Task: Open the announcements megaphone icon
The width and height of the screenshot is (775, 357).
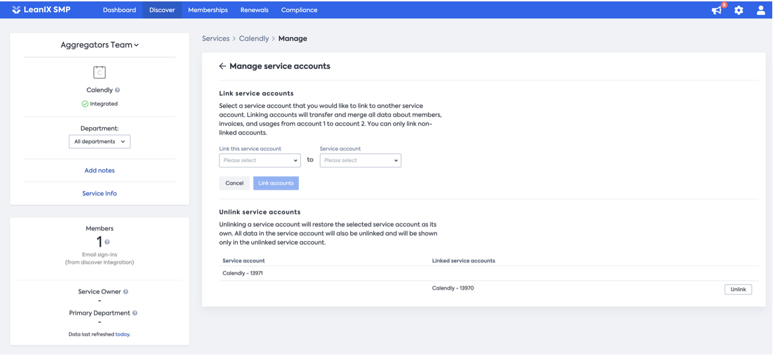Action: pyautogui.click(x=716, y=10)
